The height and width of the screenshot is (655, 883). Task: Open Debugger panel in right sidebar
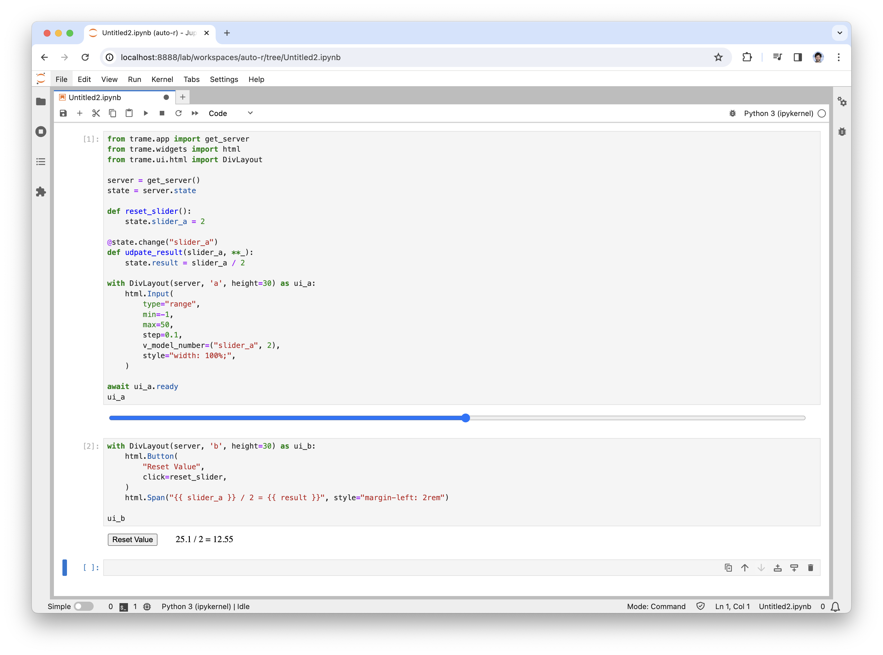point(842,132)
